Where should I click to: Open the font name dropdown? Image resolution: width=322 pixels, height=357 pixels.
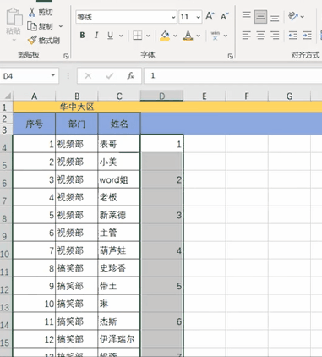173,17
